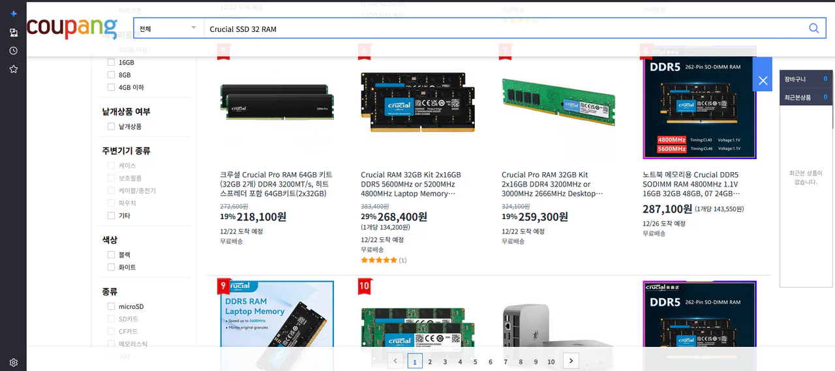Image resolution: width=835 pixels, height=371 pixels.
Task: Close the side panel with blue X button
Action: (763, 81)
